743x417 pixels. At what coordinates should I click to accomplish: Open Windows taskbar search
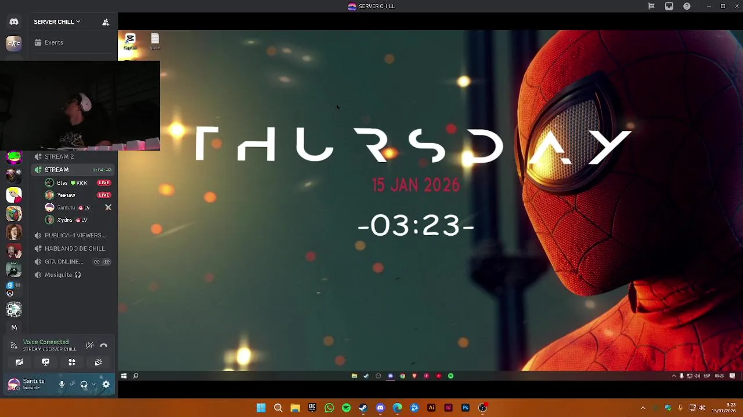click(x=278, y=408)
